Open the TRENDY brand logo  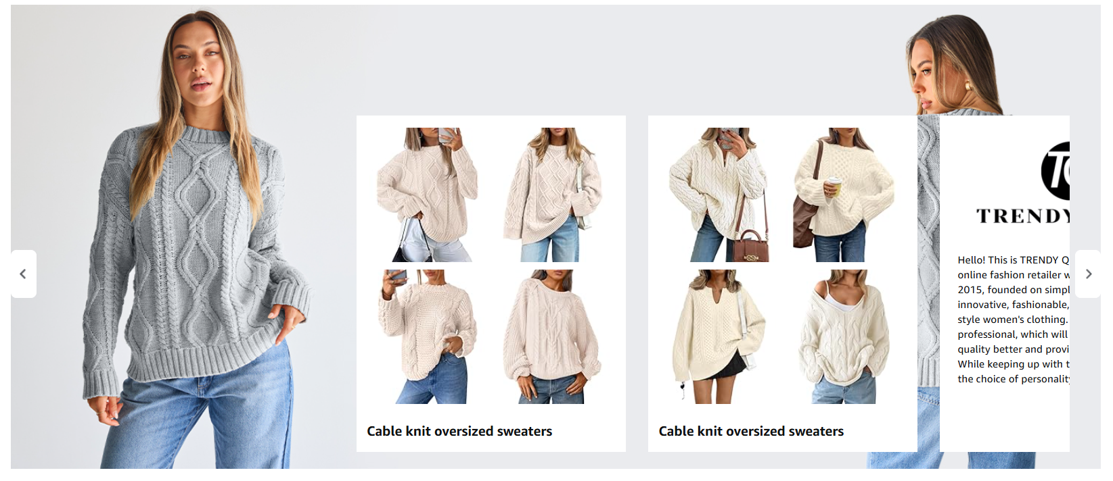click(x=1055, y=171)
